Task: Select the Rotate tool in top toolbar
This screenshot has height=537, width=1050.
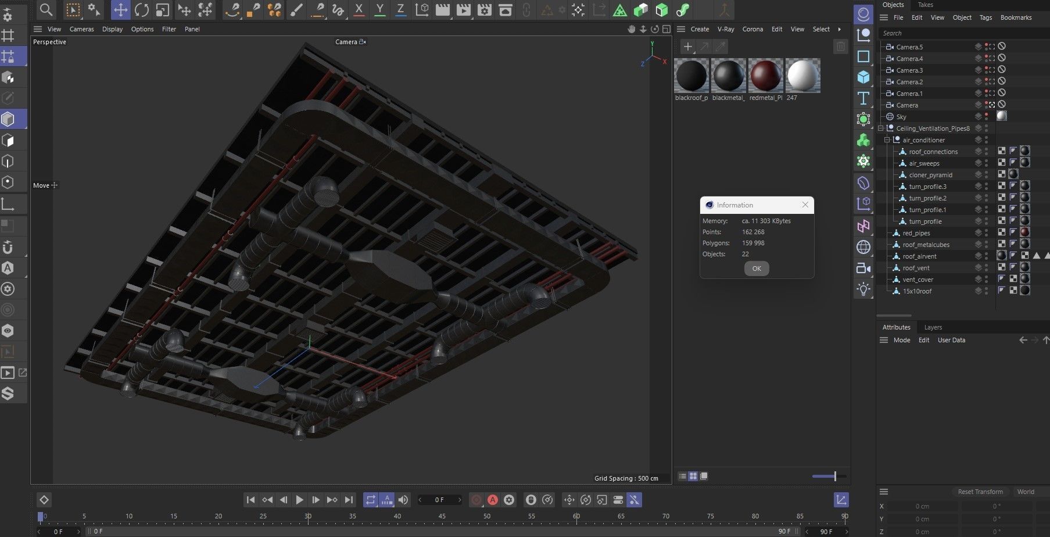Action: 141,10
